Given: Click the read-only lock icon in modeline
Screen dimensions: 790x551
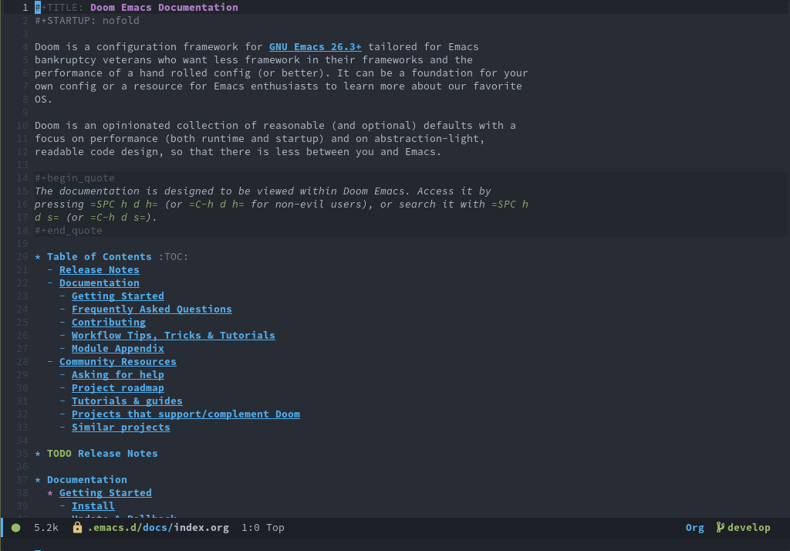Looking at the screenshot, I should point(77,528).
